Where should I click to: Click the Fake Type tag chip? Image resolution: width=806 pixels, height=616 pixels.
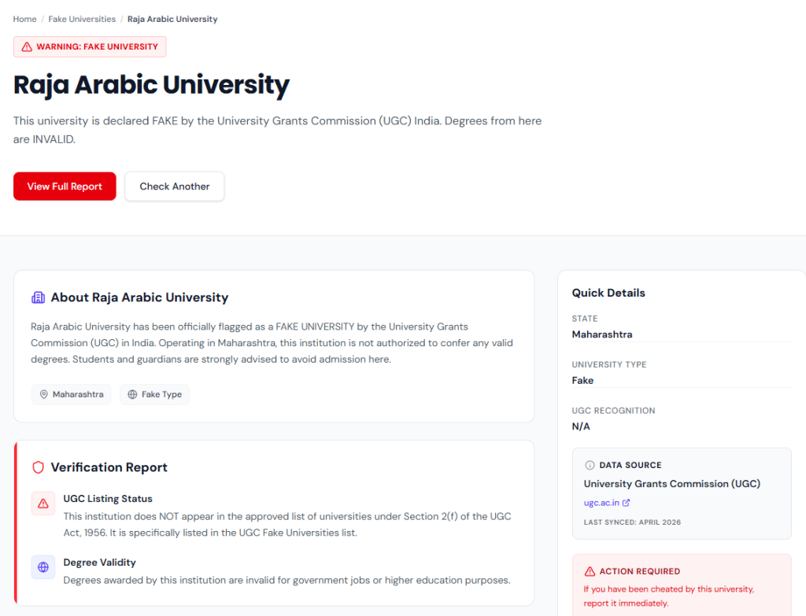(155, 394)
